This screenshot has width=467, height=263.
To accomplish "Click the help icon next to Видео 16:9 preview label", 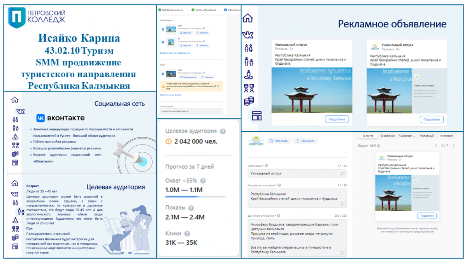I will click(378, 146).
